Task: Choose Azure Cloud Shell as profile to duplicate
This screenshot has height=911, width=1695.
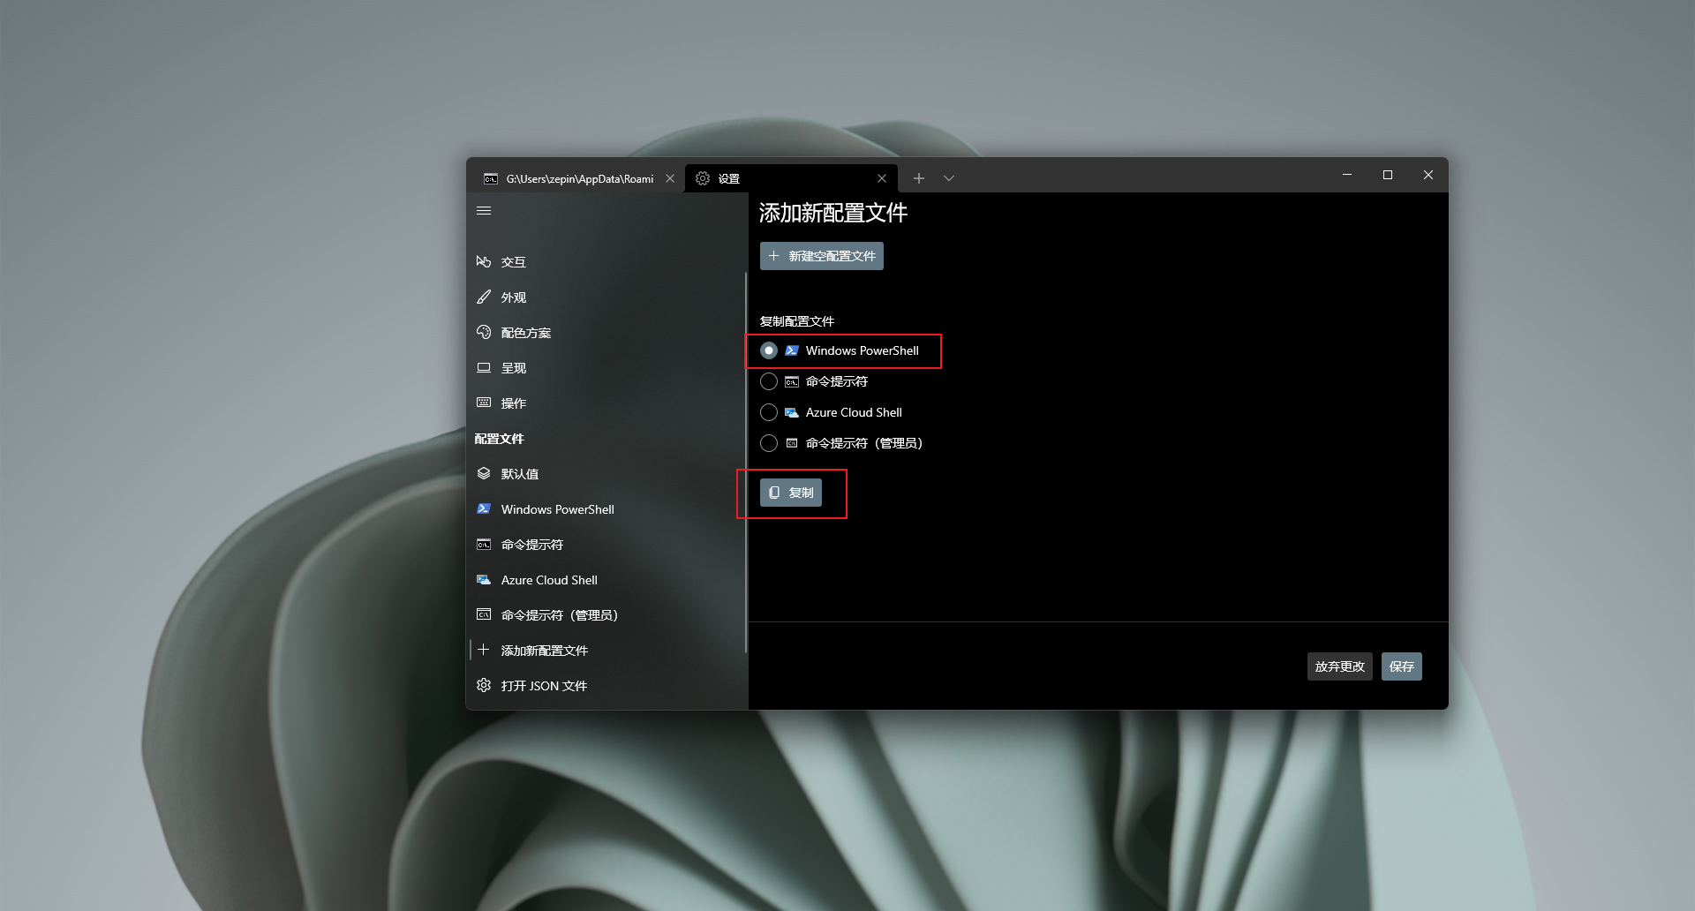Action: pyautogui.click(x=768, y=412)
